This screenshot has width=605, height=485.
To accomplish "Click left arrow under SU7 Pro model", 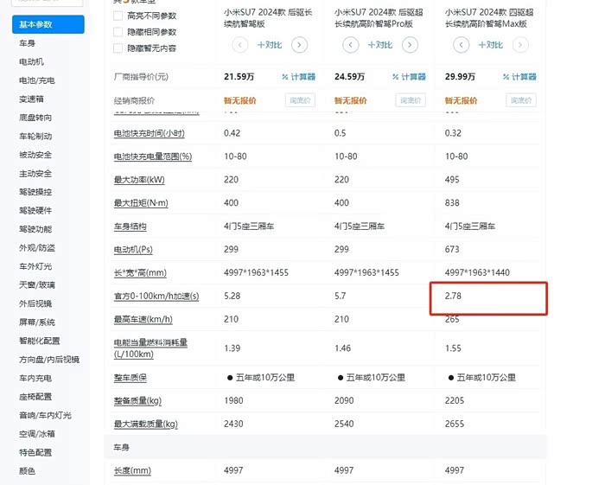I will pos(345,44).
